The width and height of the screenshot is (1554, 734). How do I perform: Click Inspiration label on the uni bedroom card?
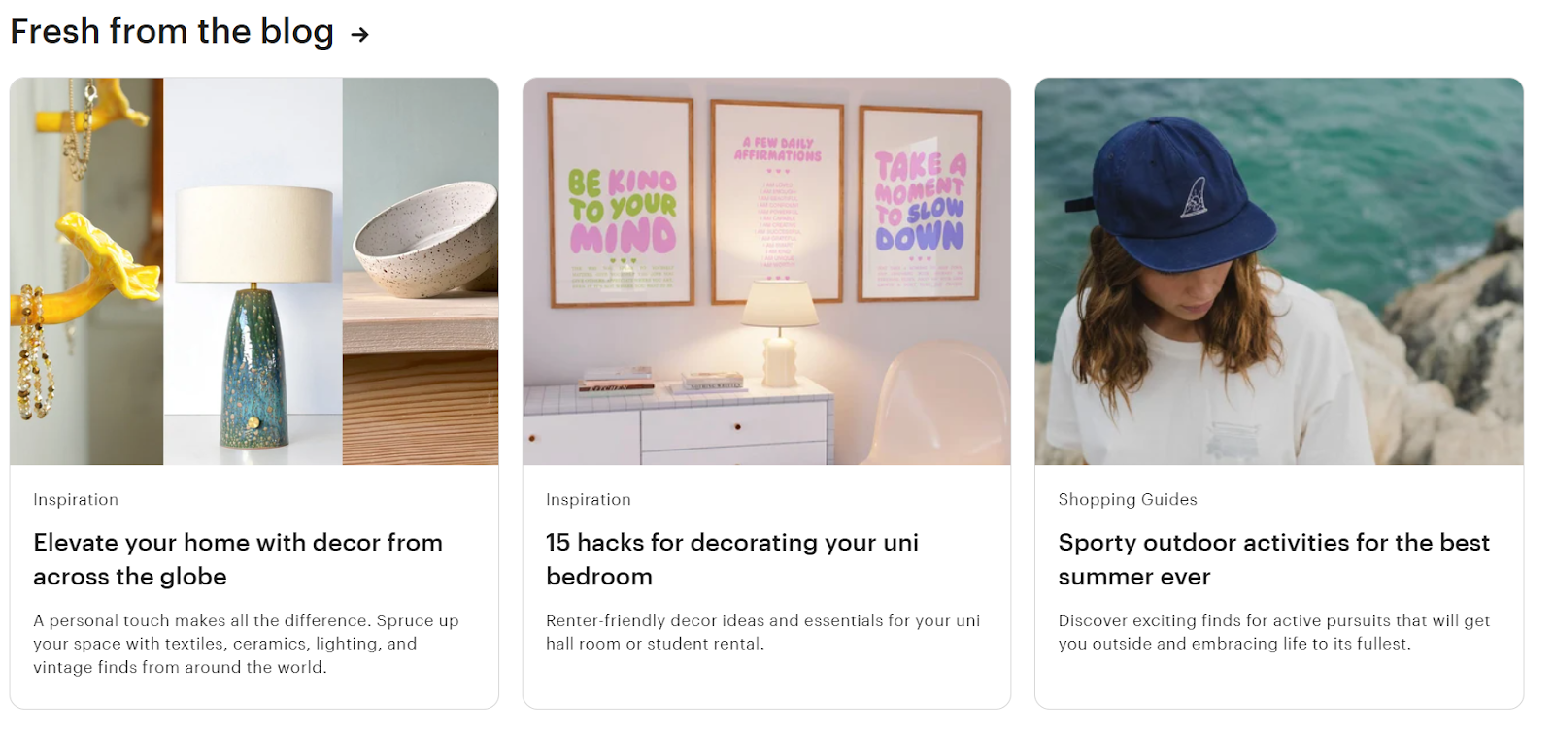click(589, 499)
